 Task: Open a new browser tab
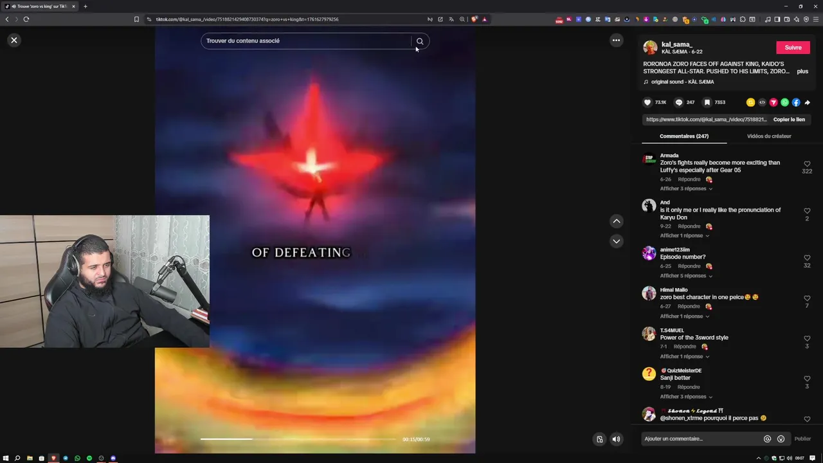point(85,6)
